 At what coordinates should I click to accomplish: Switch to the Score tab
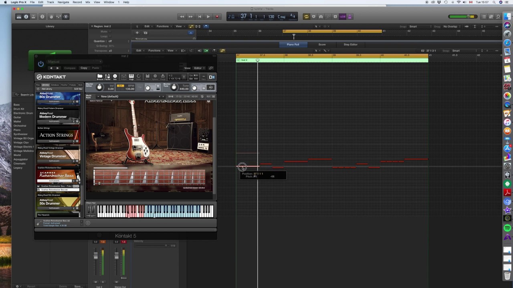322,44
